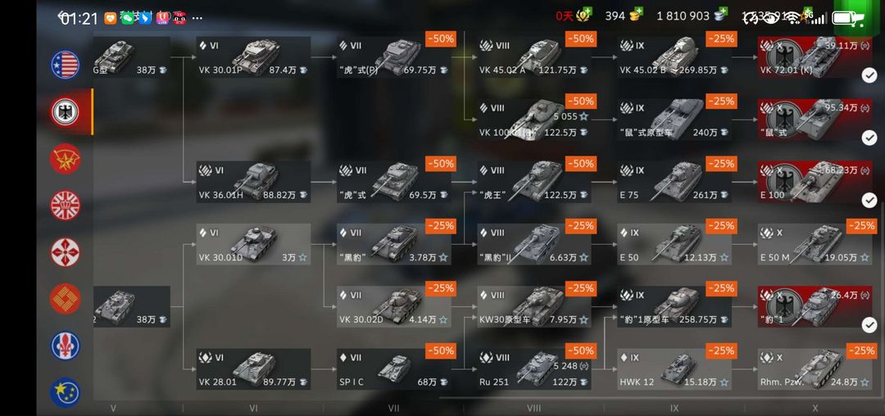885x416 pixels.
Task: Choose the Japan nation flag
Action: tap(65, 252)
